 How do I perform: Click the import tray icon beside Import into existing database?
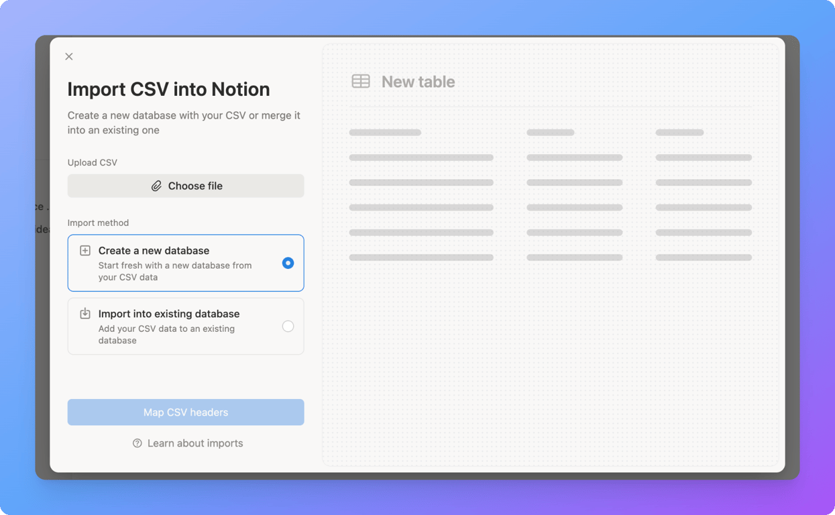(85, 312)
